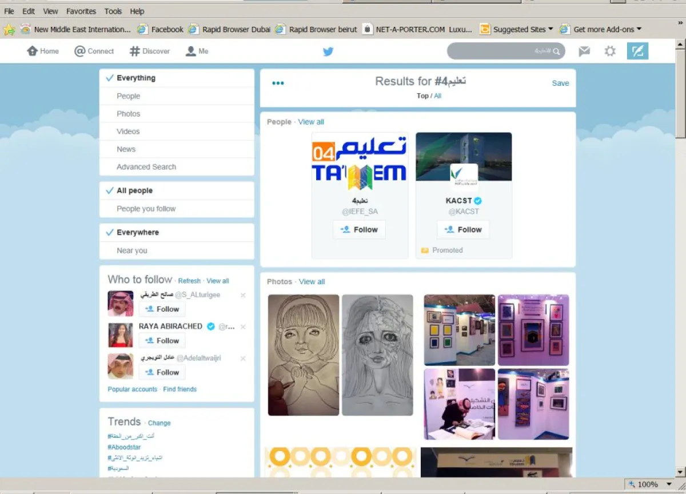This screenshot has width=686, height=494.
Task: Open the Favorites menu
Action: tap(81, 11)
